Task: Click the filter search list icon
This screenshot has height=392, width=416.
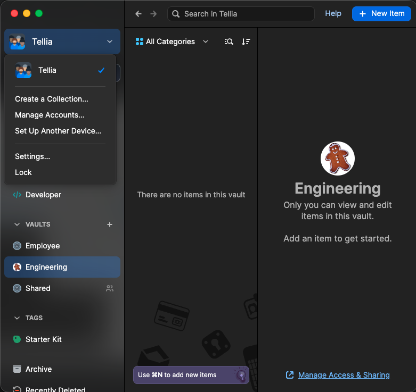Action: coord(229,41)
